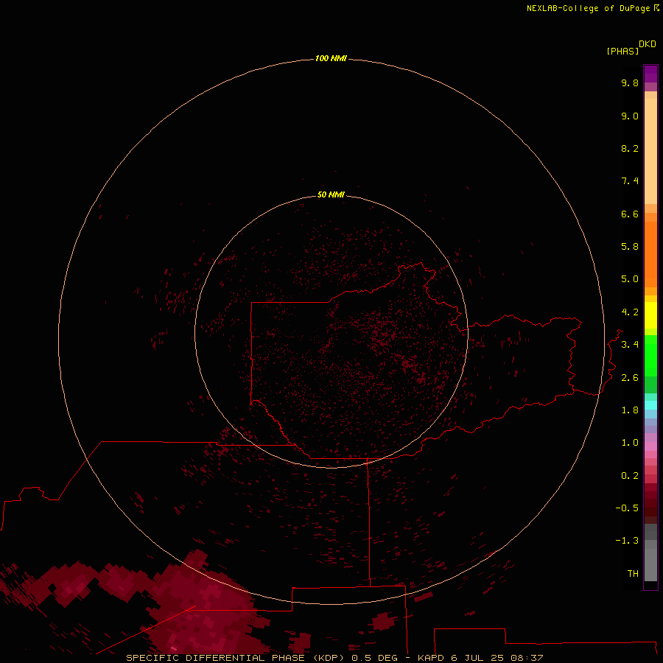Click the 100 NMI range ring label
This screenshot has width=663, height=663.
[x=331, y=58]
